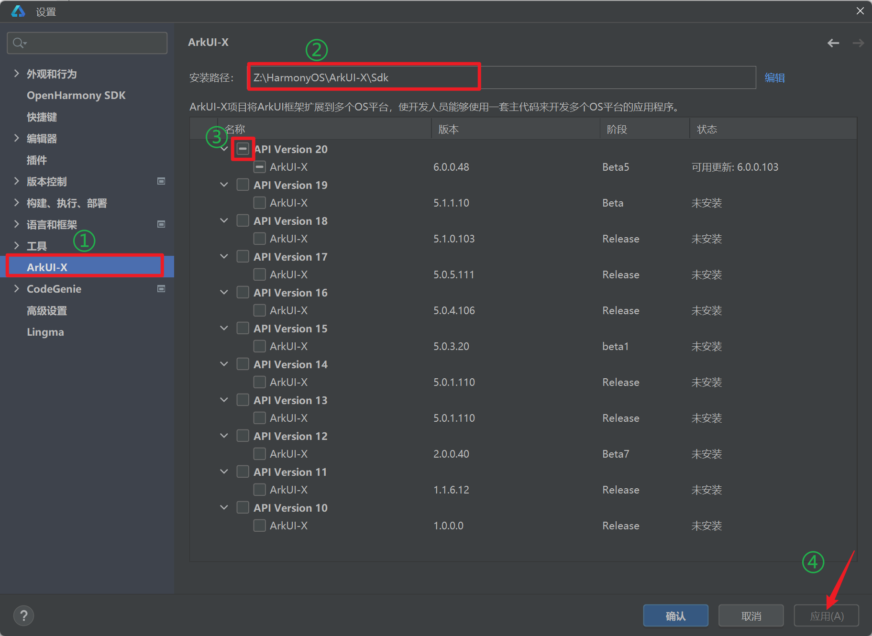
Task: Collapse the API Version 16 group
Action: (224, 293)
